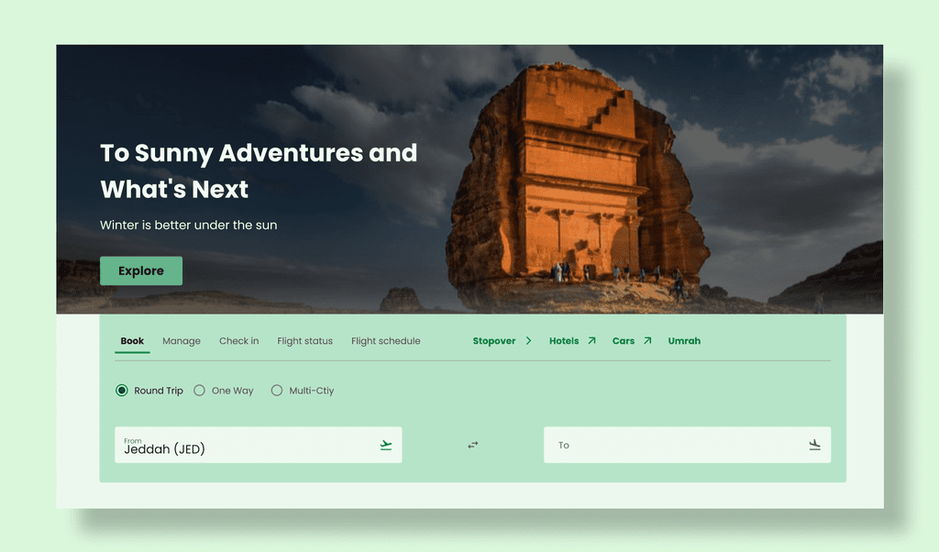Swap origin and destination with the arrows icon

click(x=473, y=445)
